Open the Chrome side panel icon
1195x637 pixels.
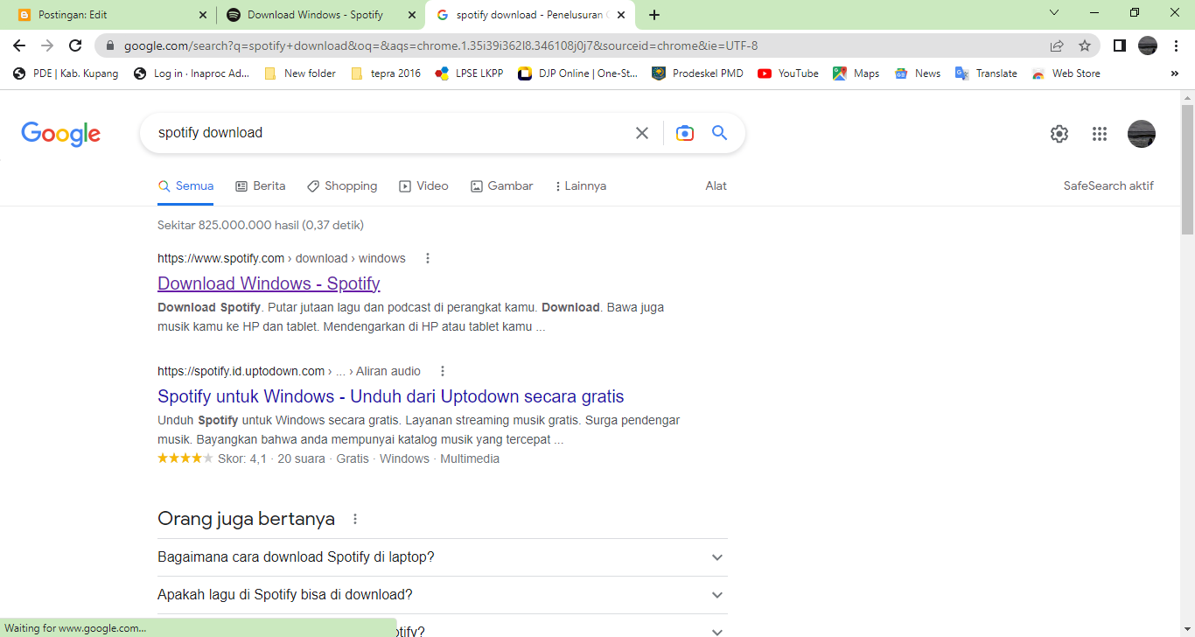(x=1120, y=45)
